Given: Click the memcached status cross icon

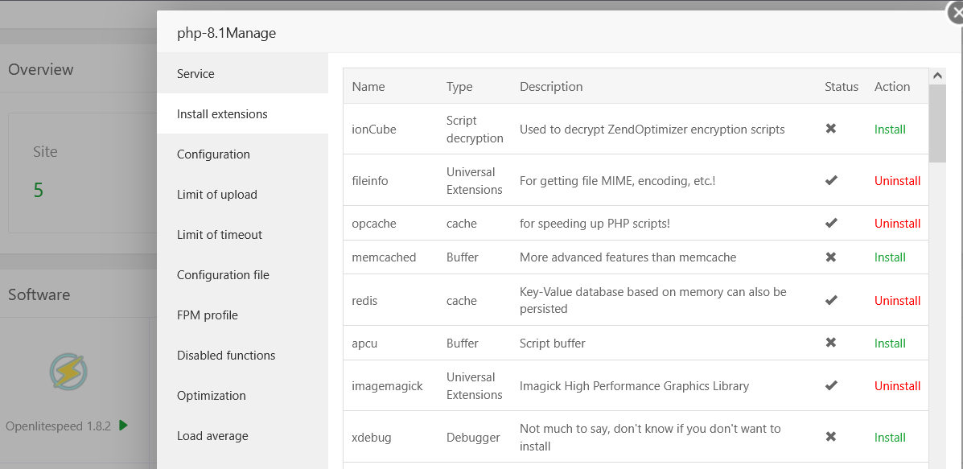Looking at the screenshot, I should pos(831,257).
